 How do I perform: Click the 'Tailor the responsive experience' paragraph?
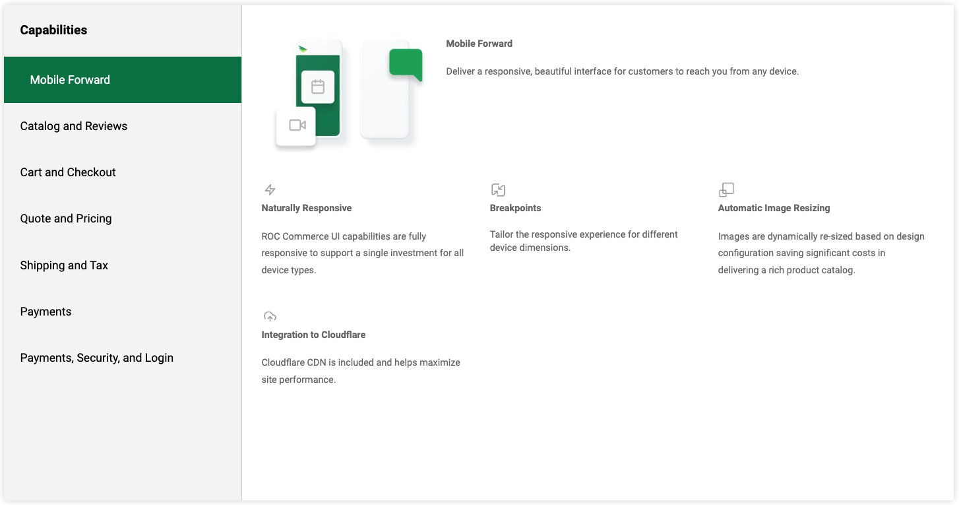click(584, 241)
